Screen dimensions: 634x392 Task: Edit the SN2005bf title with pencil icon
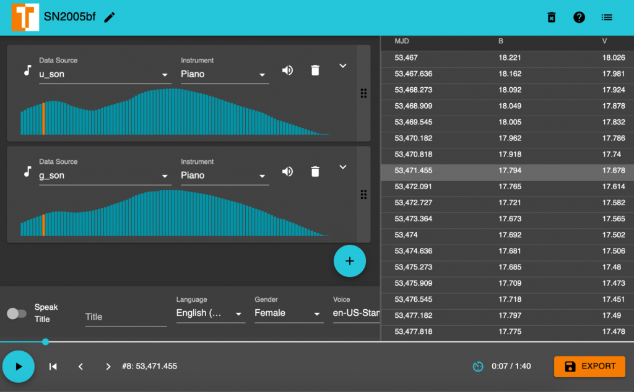[110, 17]
